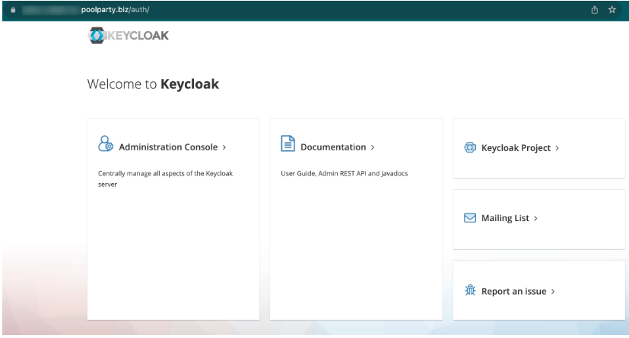The width and height of the screenshot is (629, 338).
Task: Open the Administration Console link
Action: click(168, 147)
